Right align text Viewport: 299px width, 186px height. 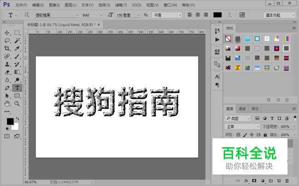[x=206, y=15]
